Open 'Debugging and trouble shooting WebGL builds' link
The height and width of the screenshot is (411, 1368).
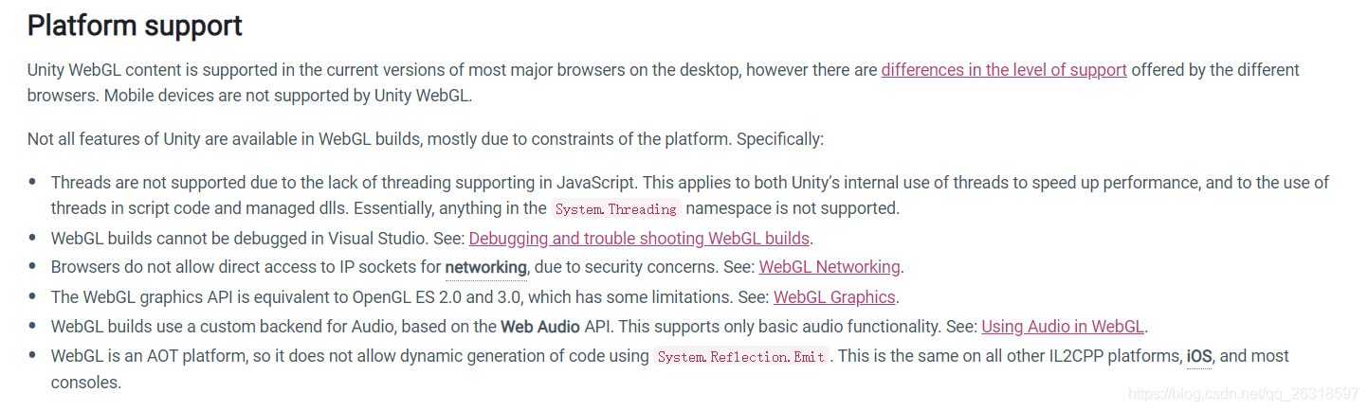coord(639,238)
